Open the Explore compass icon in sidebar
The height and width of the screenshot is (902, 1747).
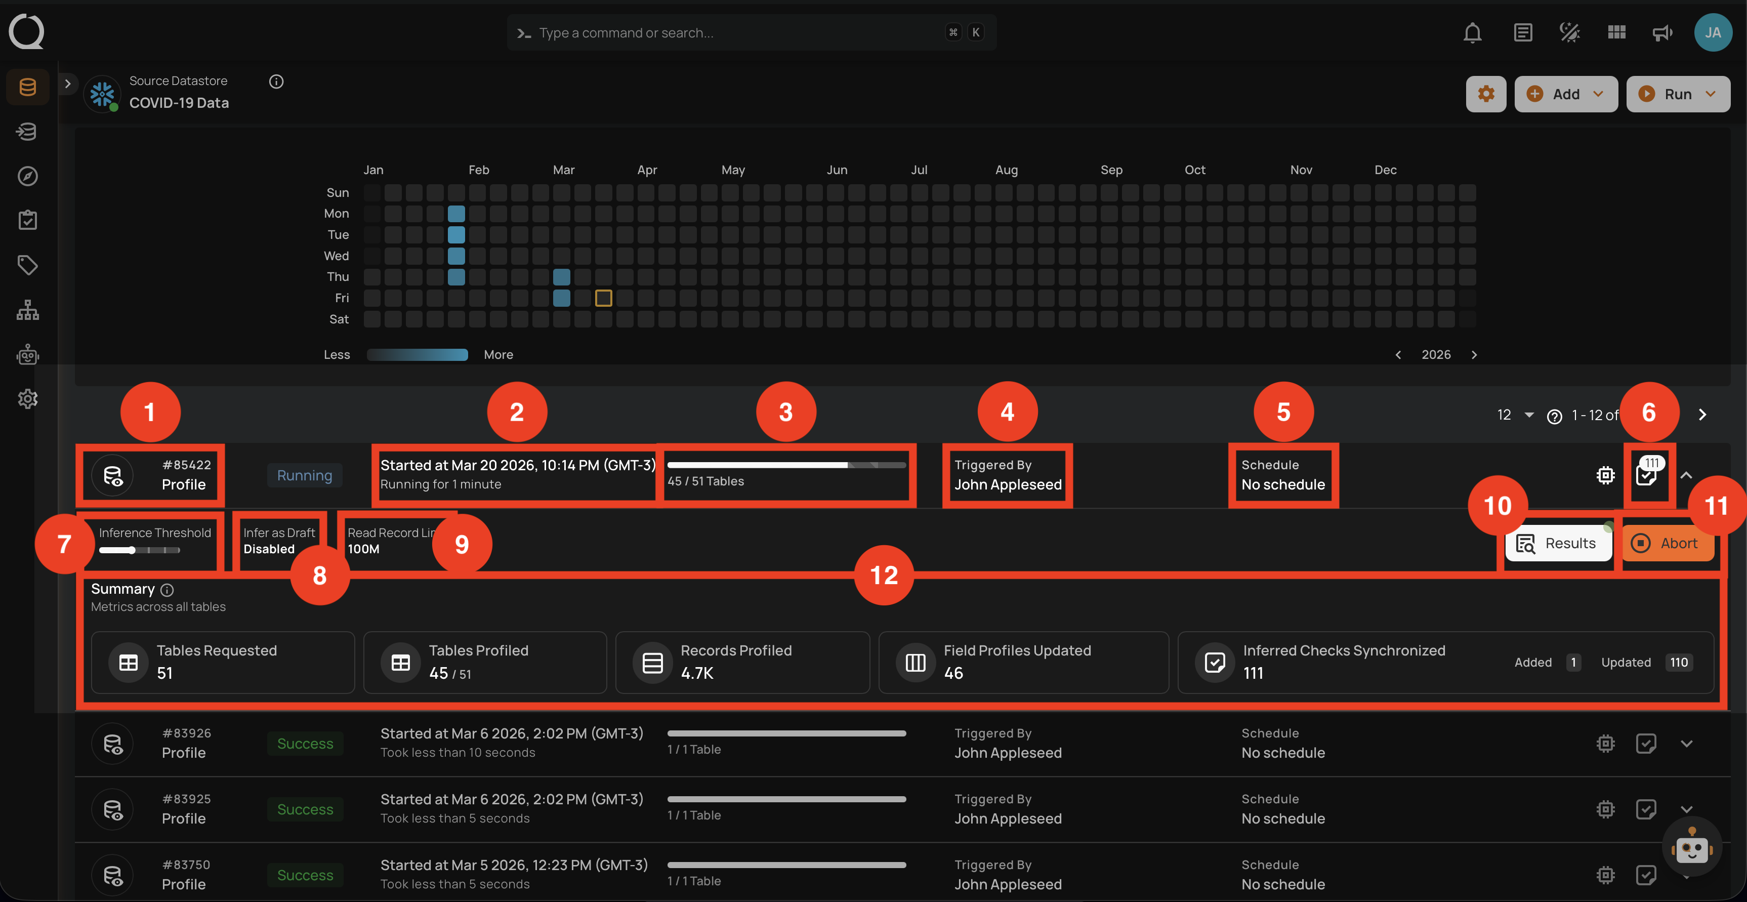pyautogui.click(x=27, y=176)
